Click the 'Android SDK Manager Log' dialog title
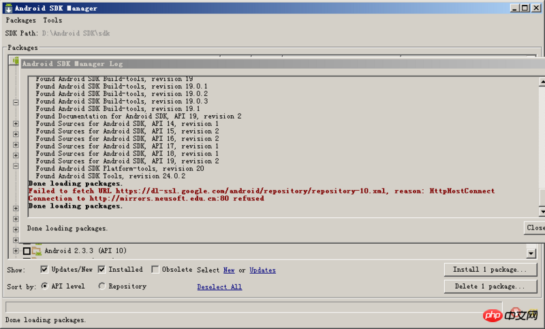The height and width of the screenshot is (329, 545). [x=72, y=63]
